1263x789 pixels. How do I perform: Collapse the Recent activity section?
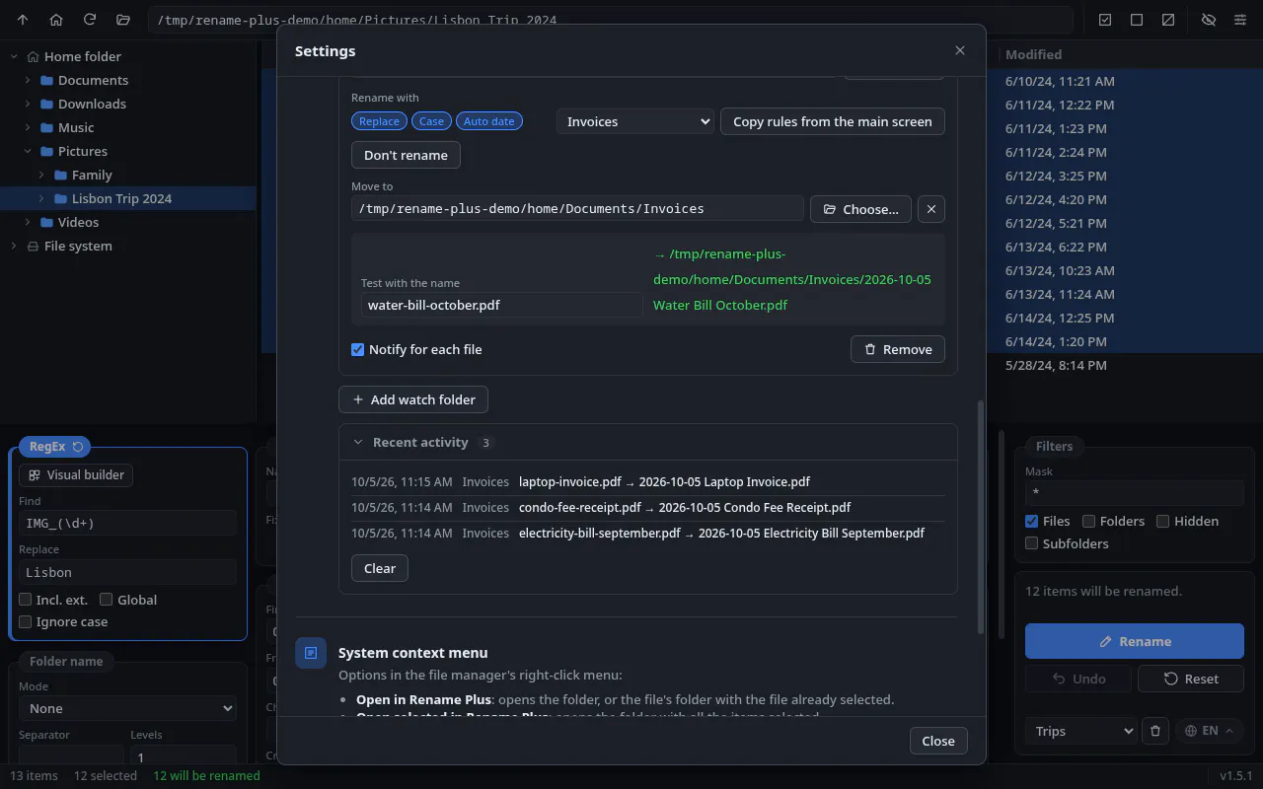tap(358, 442)
